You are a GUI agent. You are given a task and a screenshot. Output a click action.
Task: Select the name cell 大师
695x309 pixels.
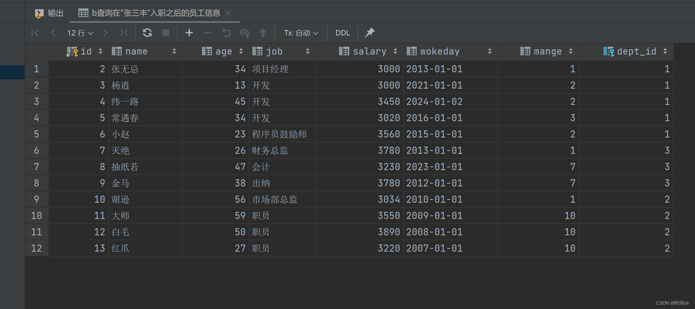click(145, 216)
